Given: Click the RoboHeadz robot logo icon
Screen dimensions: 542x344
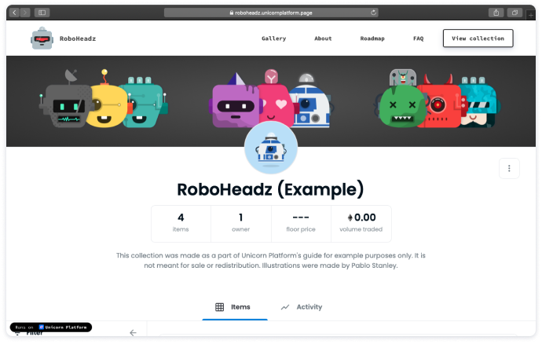Looking at the screenshot, I should click(x=42, y=38).
